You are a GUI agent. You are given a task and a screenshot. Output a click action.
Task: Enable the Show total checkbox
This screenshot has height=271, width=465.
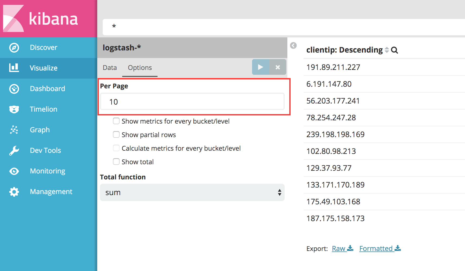click(x=116, y=162)
